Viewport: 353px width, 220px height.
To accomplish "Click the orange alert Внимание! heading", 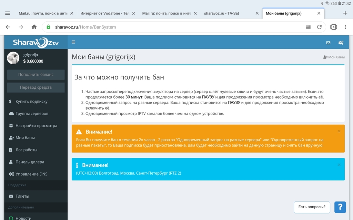I will (99, 132).
